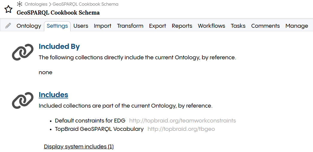Switch to the Workflows tab
Screen dimensions: 313x152
pyautogui.click(x=211, y=26)
